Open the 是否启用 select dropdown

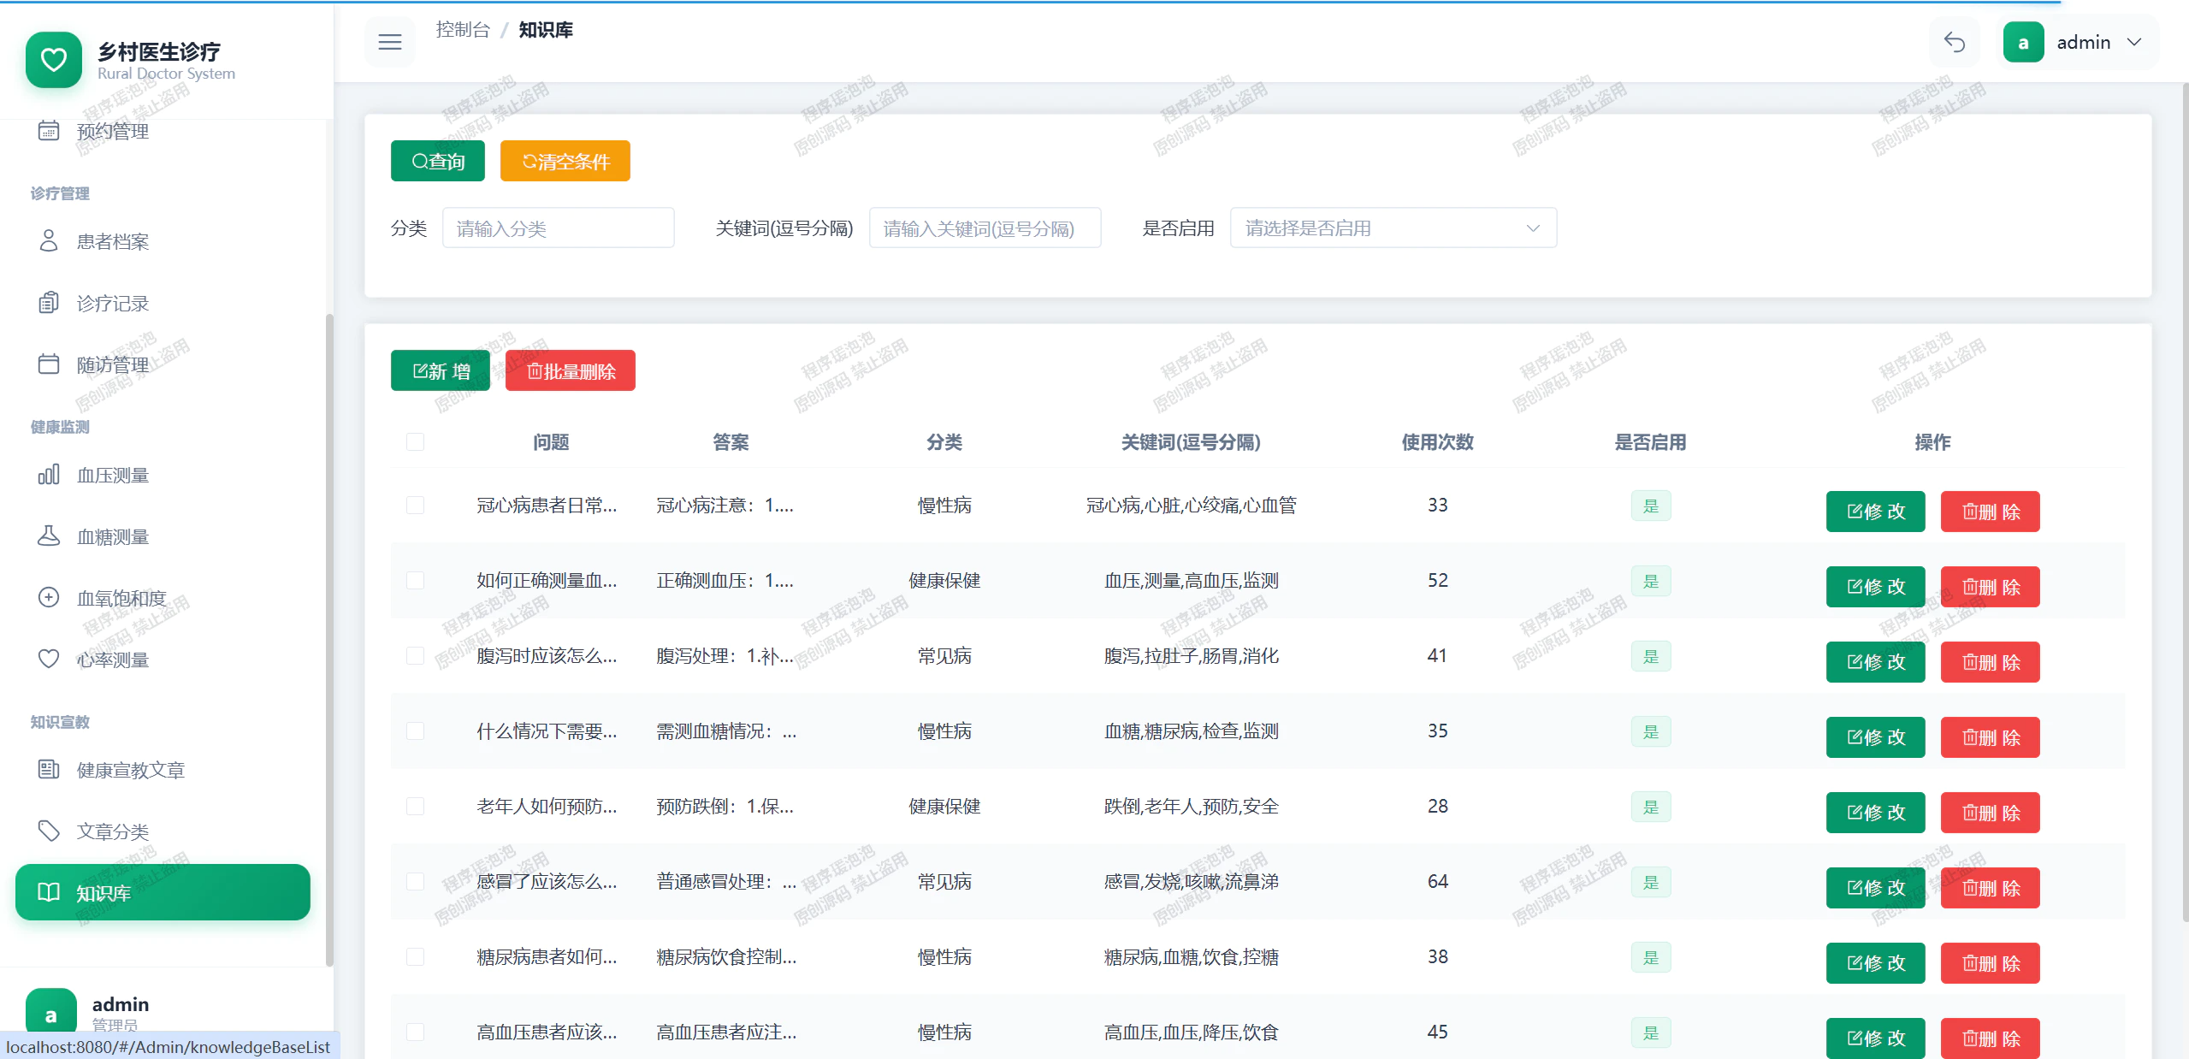(x=1393, y=228)
